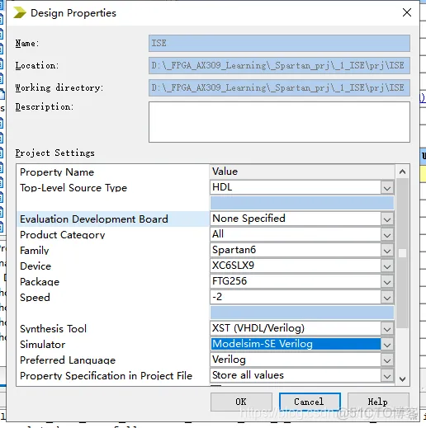The image size is (426, 428).
Task: Close the Design Properties dialog
Action: [x=407, y=12]
